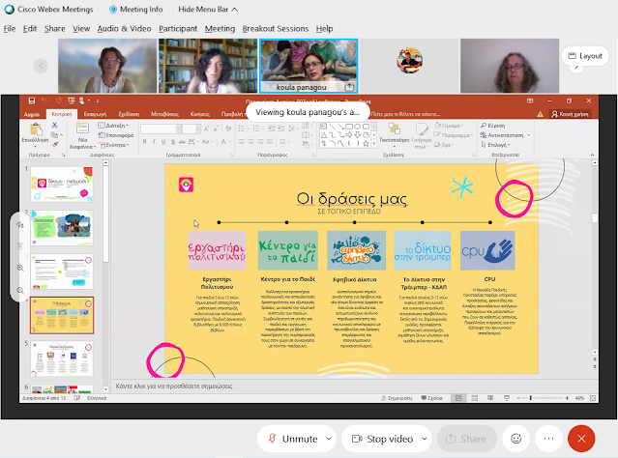Open the Audio & Video menu
This screenshot has width=618, height=458.
[x=124, y=29]
